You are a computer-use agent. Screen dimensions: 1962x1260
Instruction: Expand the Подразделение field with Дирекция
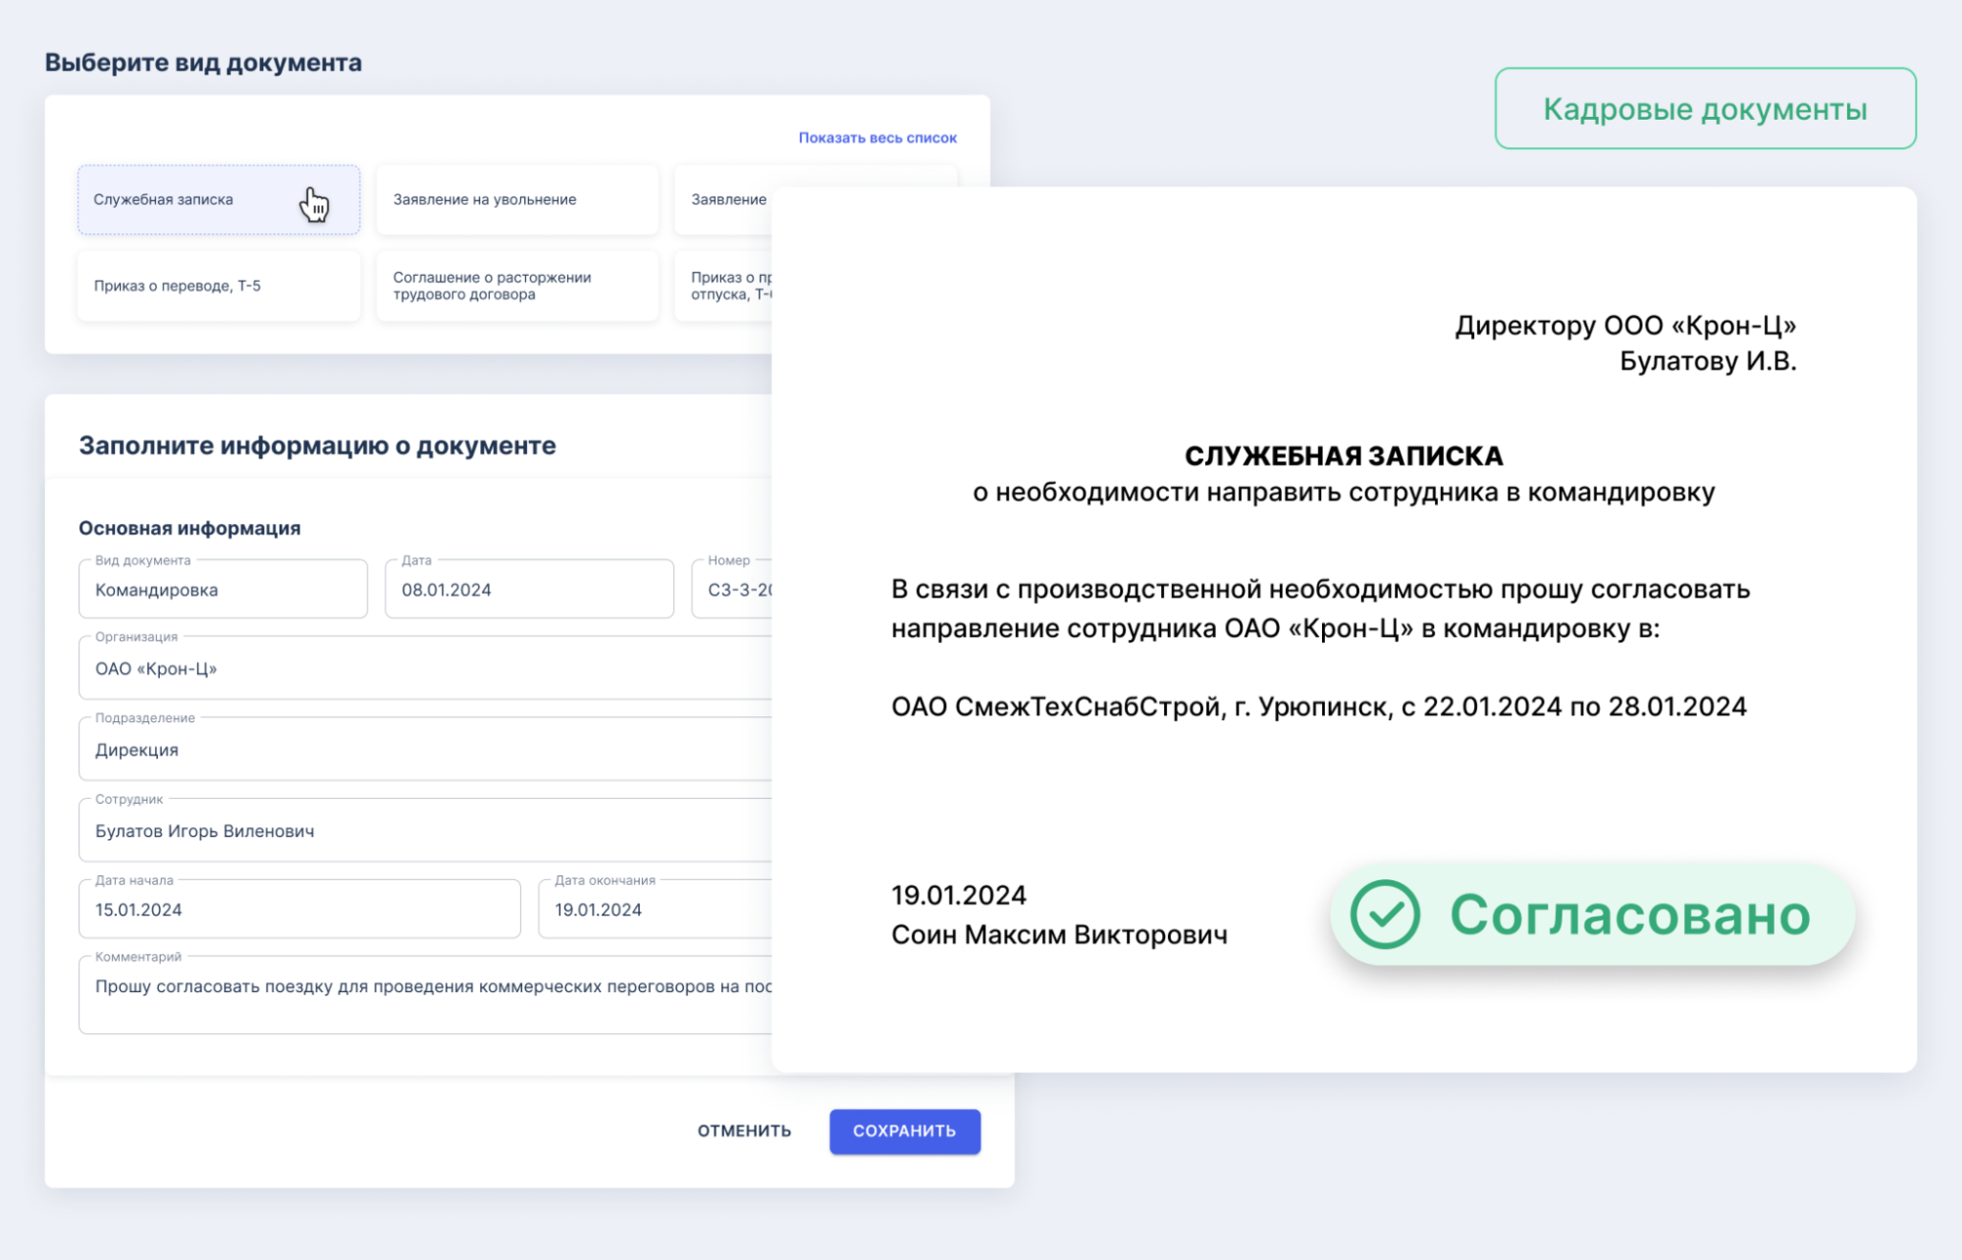tap(424, 751)
